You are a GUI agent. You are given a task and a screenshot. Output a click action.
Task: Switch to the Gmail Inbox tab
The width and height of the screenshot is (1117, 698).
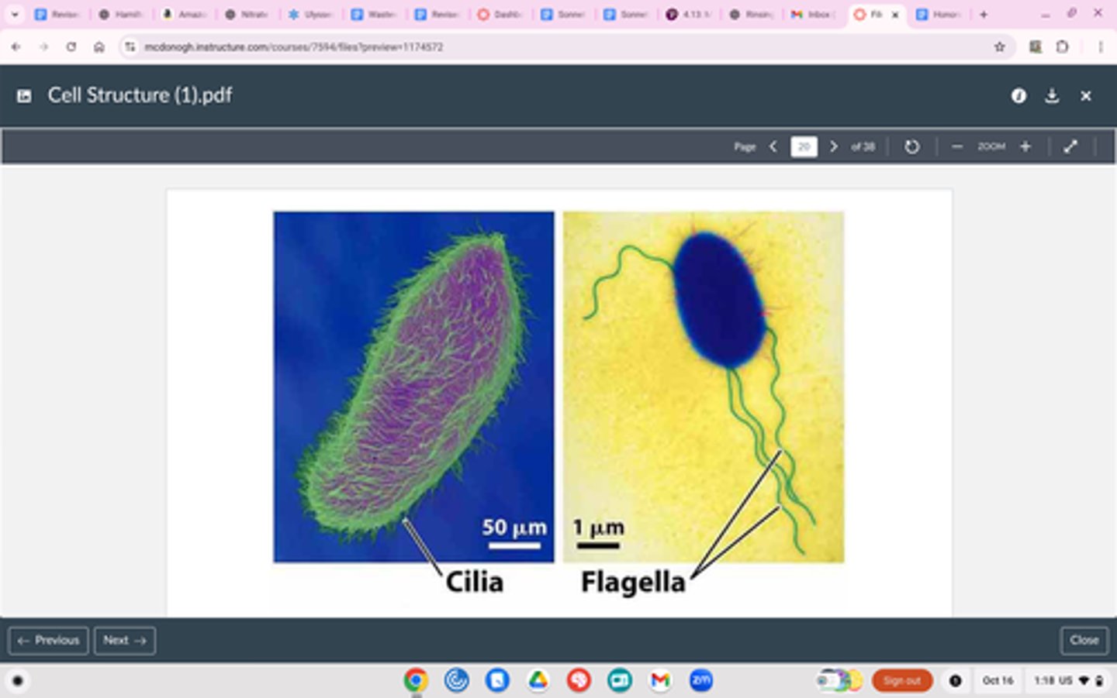click(x=813, y=14)
